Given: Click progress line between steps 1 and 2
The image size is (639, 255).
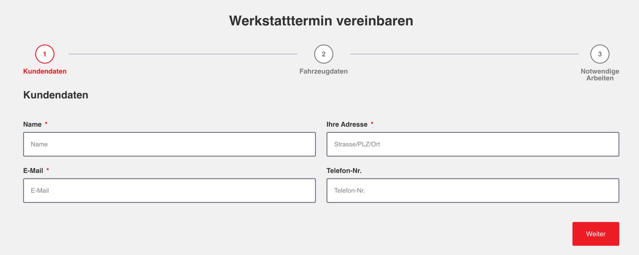Looking at the screenshot, I should pyautogui.click(x=183, y=54).
